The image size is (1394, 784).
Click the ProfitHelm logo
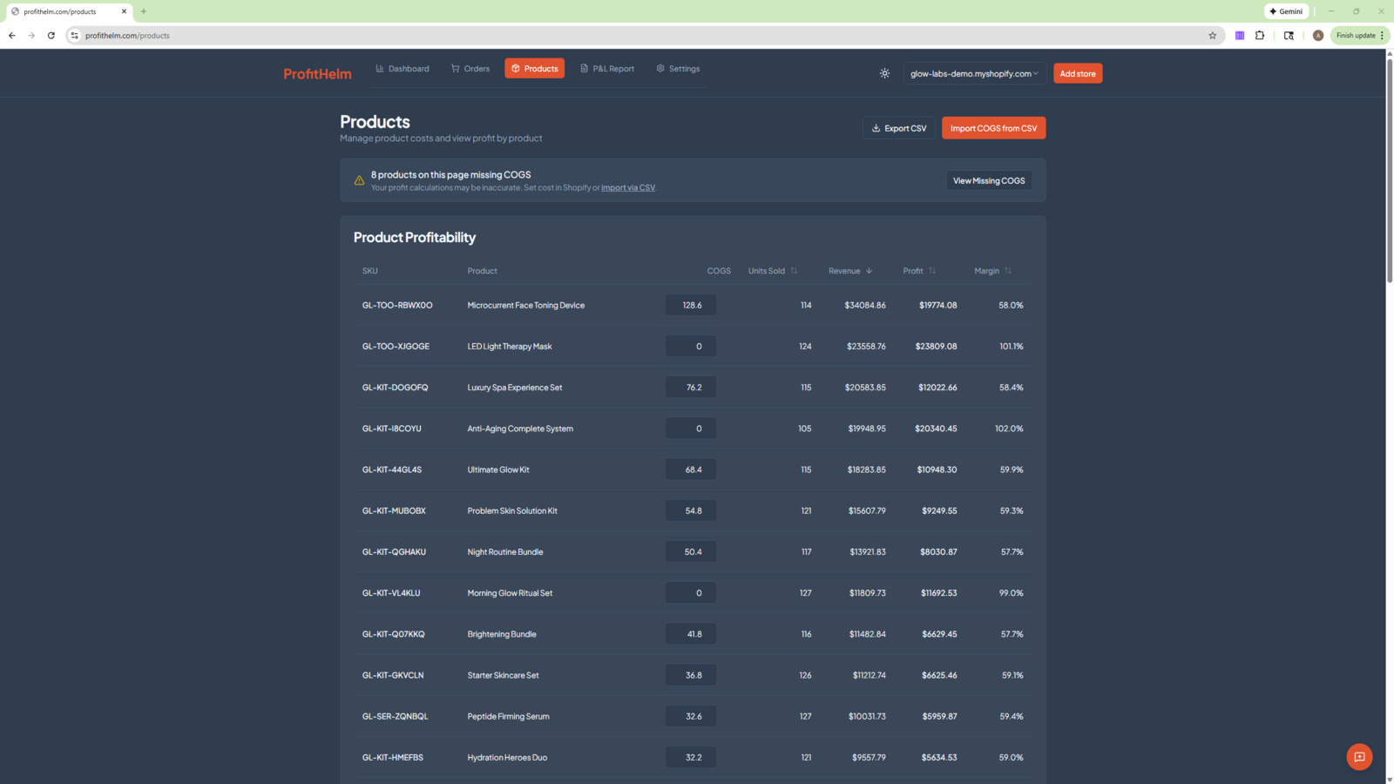pyautogui.click(x=317, y=74)
